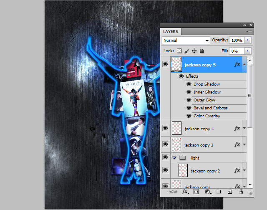
Task: Hide the light group
Action: point(165,157)
